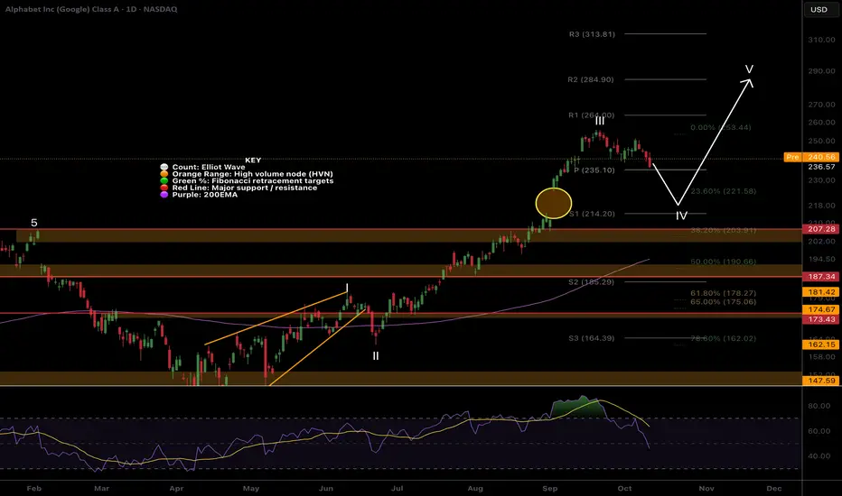
Task: Select the yellow ellipse highlight on the chart
Action: [554, 203]
